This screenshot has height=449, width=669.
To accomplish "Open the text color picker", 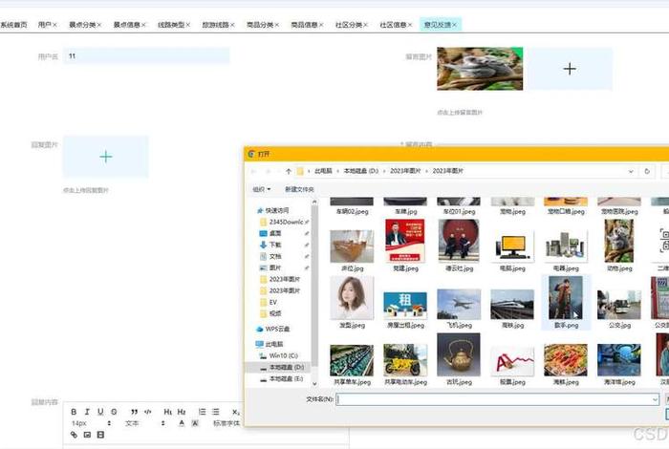I will click(182, 423).
